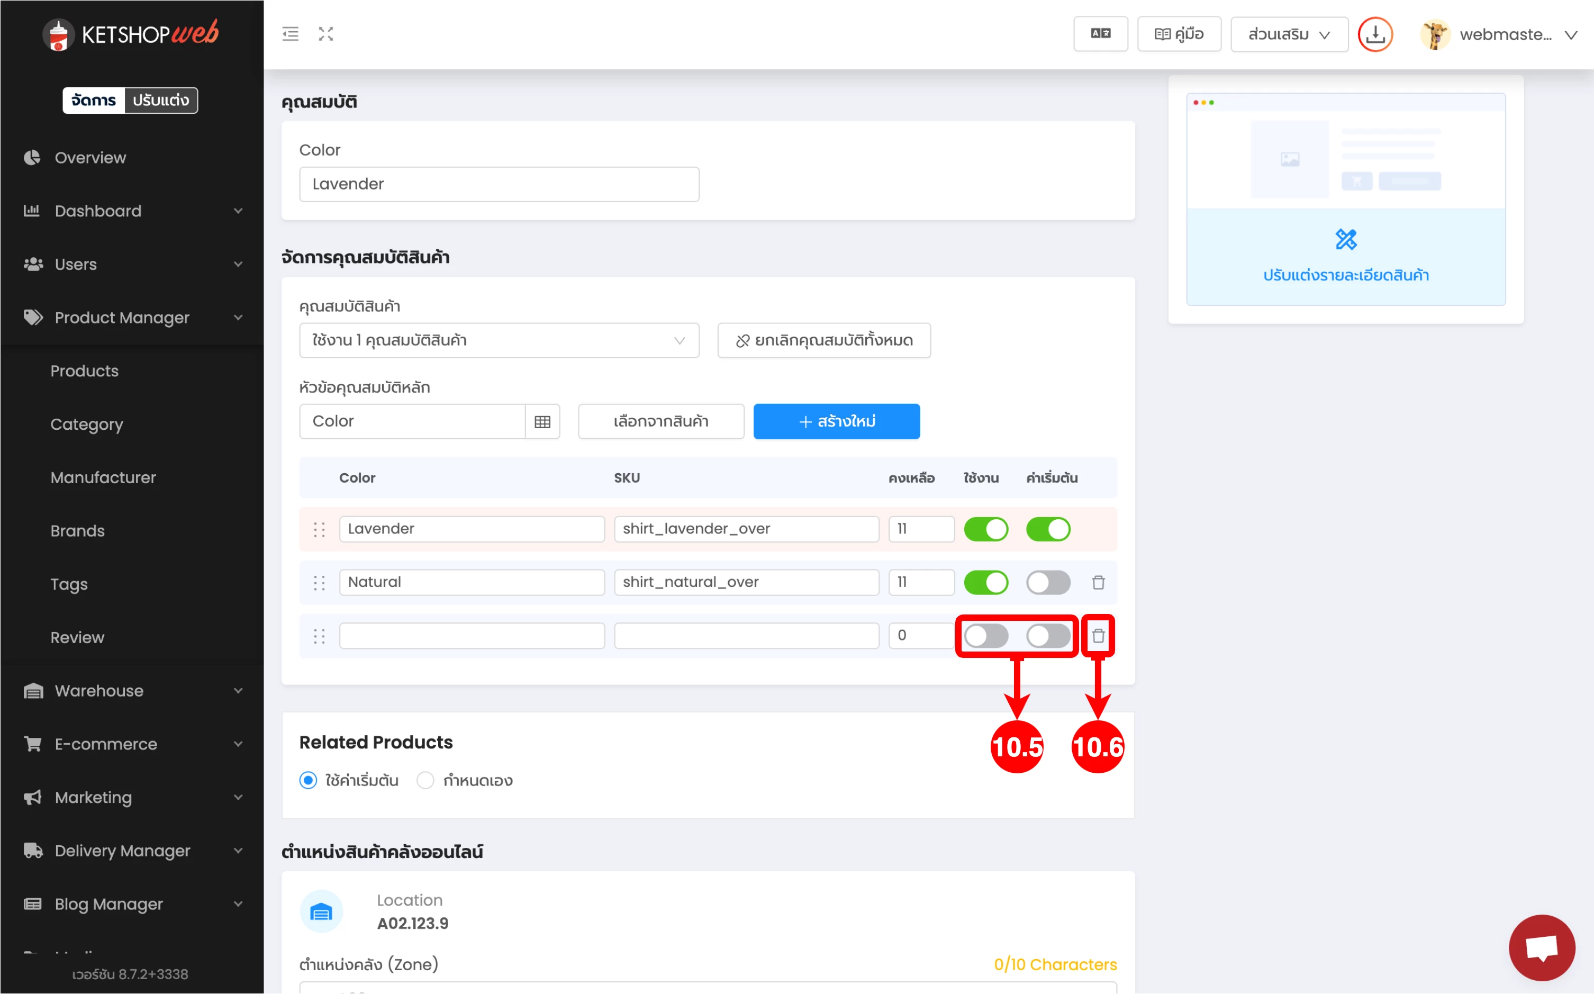Open the Category sidebar item

(87, 424)
